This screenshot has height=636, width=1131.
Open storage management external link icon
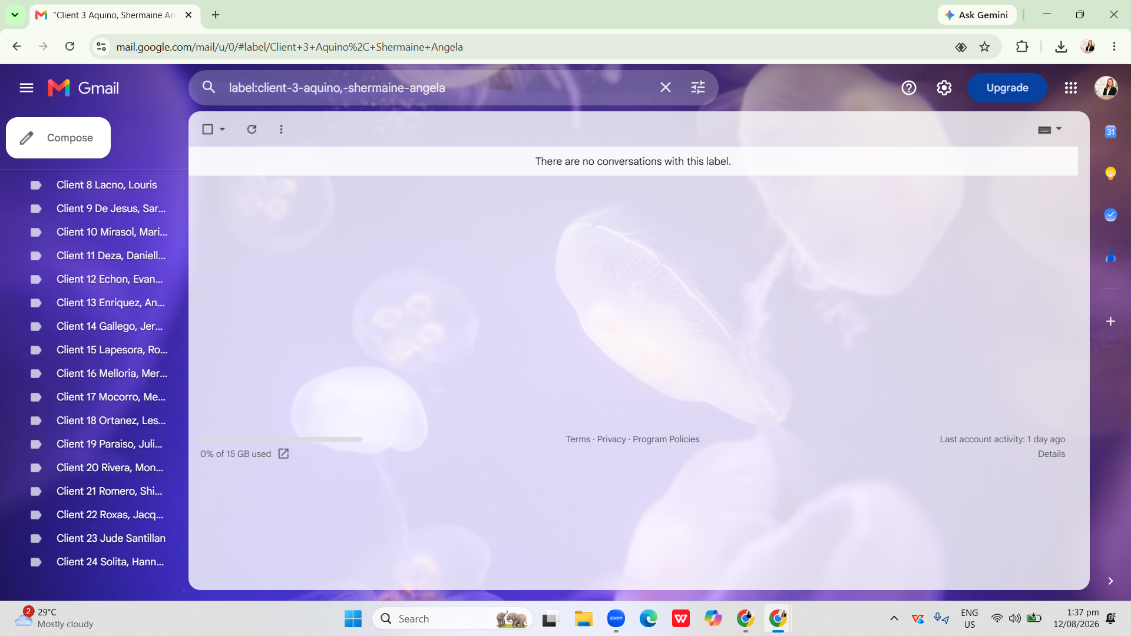(x=283, y=453)
